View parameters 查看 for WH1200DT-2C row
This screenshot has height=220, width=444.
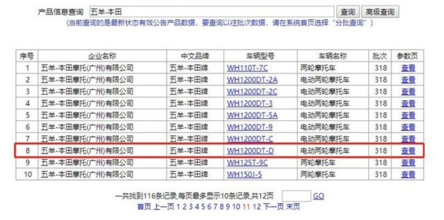(408, 92)
